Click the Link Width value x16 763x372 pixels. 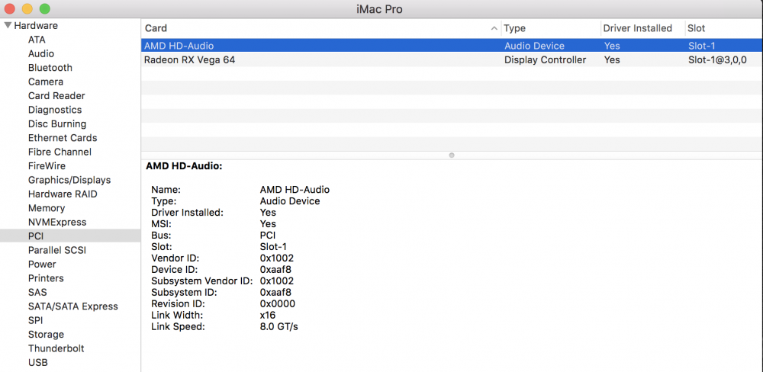coord(268,315)
